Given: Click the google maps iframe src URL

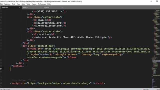Looking at the screenshot, I should 88,52.
